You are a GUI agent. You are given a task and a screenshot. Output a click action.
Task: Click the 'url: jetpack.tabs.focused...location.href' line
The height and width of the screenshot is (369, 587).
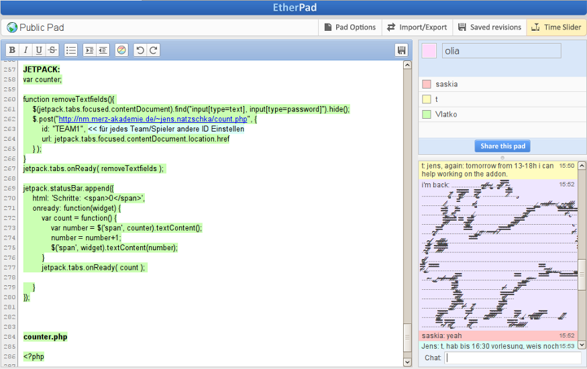tap(136, 139)
